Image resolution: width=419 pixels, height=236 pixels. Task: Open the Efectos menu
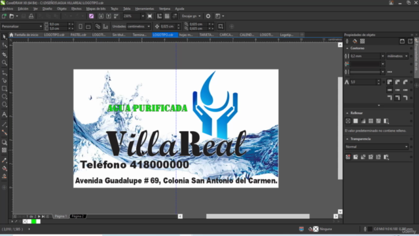pos(76,9)
